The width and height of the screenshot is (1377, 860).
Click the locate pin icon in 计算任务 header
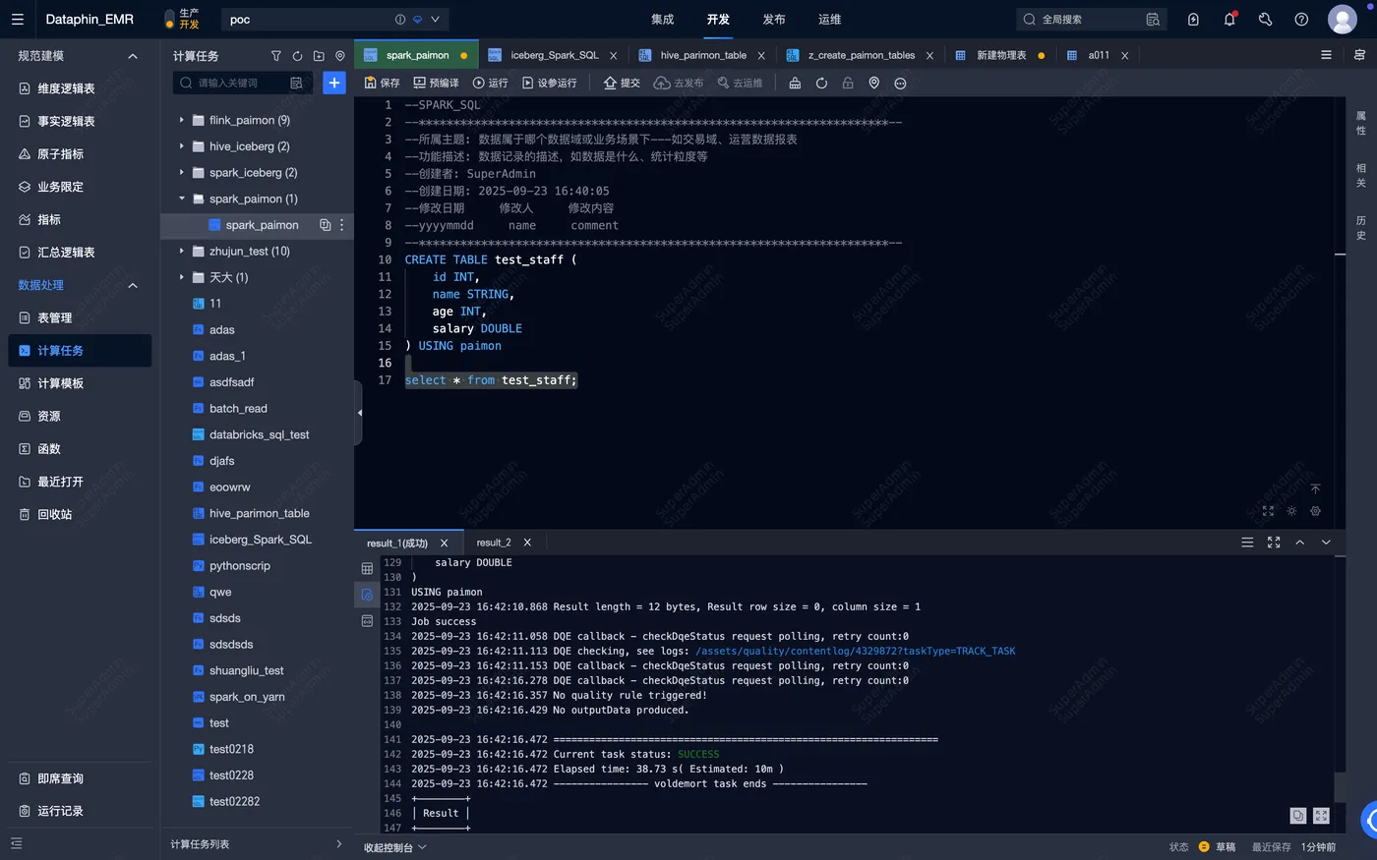[x=340, y=56]
